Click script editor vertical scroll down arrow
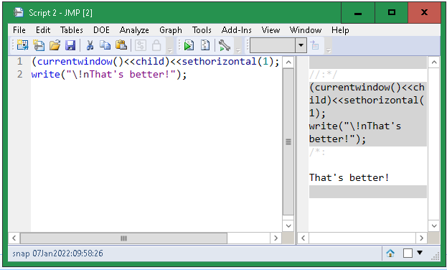The height and width of the screenshot is (270, 447). tap(288, 225)
